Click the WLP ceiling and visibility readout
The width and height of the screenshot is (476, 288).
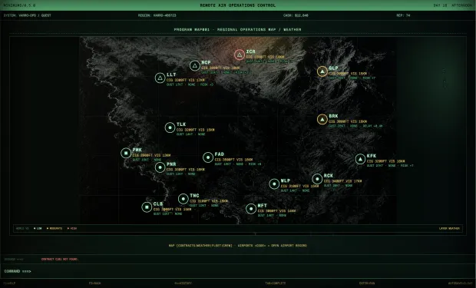(x=299, y=186)
